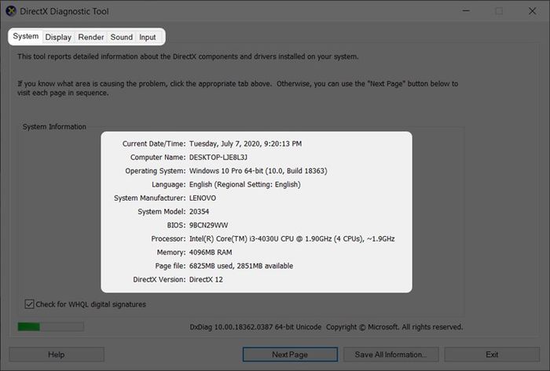Click the System Information group label
This screenshot has height=371, width=550.
point(54,127)
